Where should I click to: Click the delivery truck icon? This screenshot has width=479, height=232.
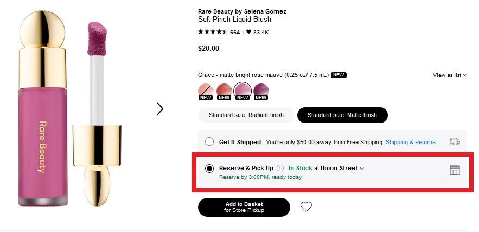455,142
